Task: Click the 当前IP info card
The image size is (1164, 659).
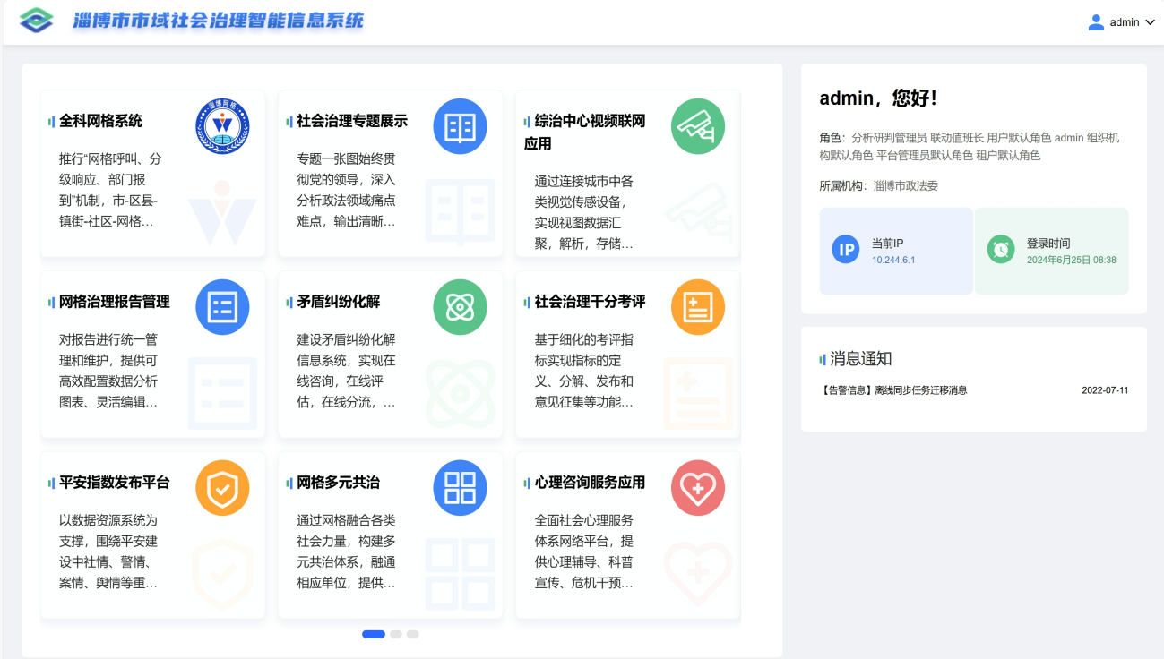Action: pyautogui.click(x=895, y=251)
